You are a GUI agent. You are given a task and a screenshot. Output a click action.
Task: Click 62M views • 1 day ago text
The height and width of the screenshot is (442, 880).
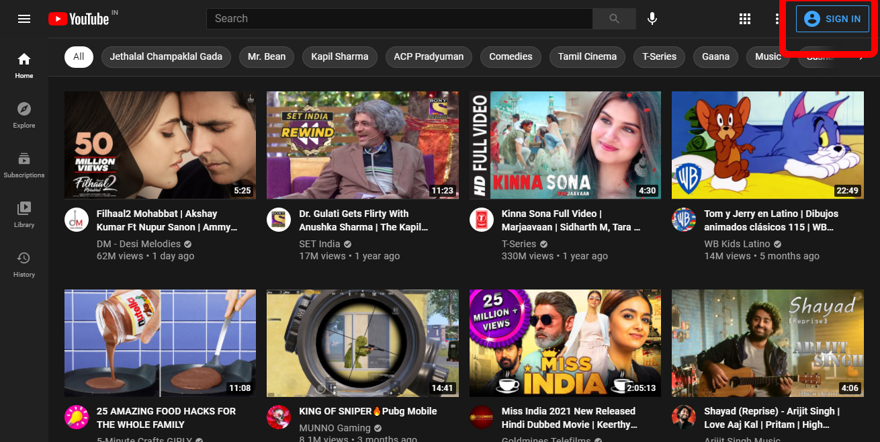[x=146, y=256]
